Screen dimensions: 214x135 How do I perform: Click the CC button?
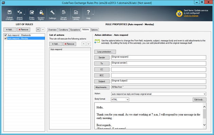102,69
